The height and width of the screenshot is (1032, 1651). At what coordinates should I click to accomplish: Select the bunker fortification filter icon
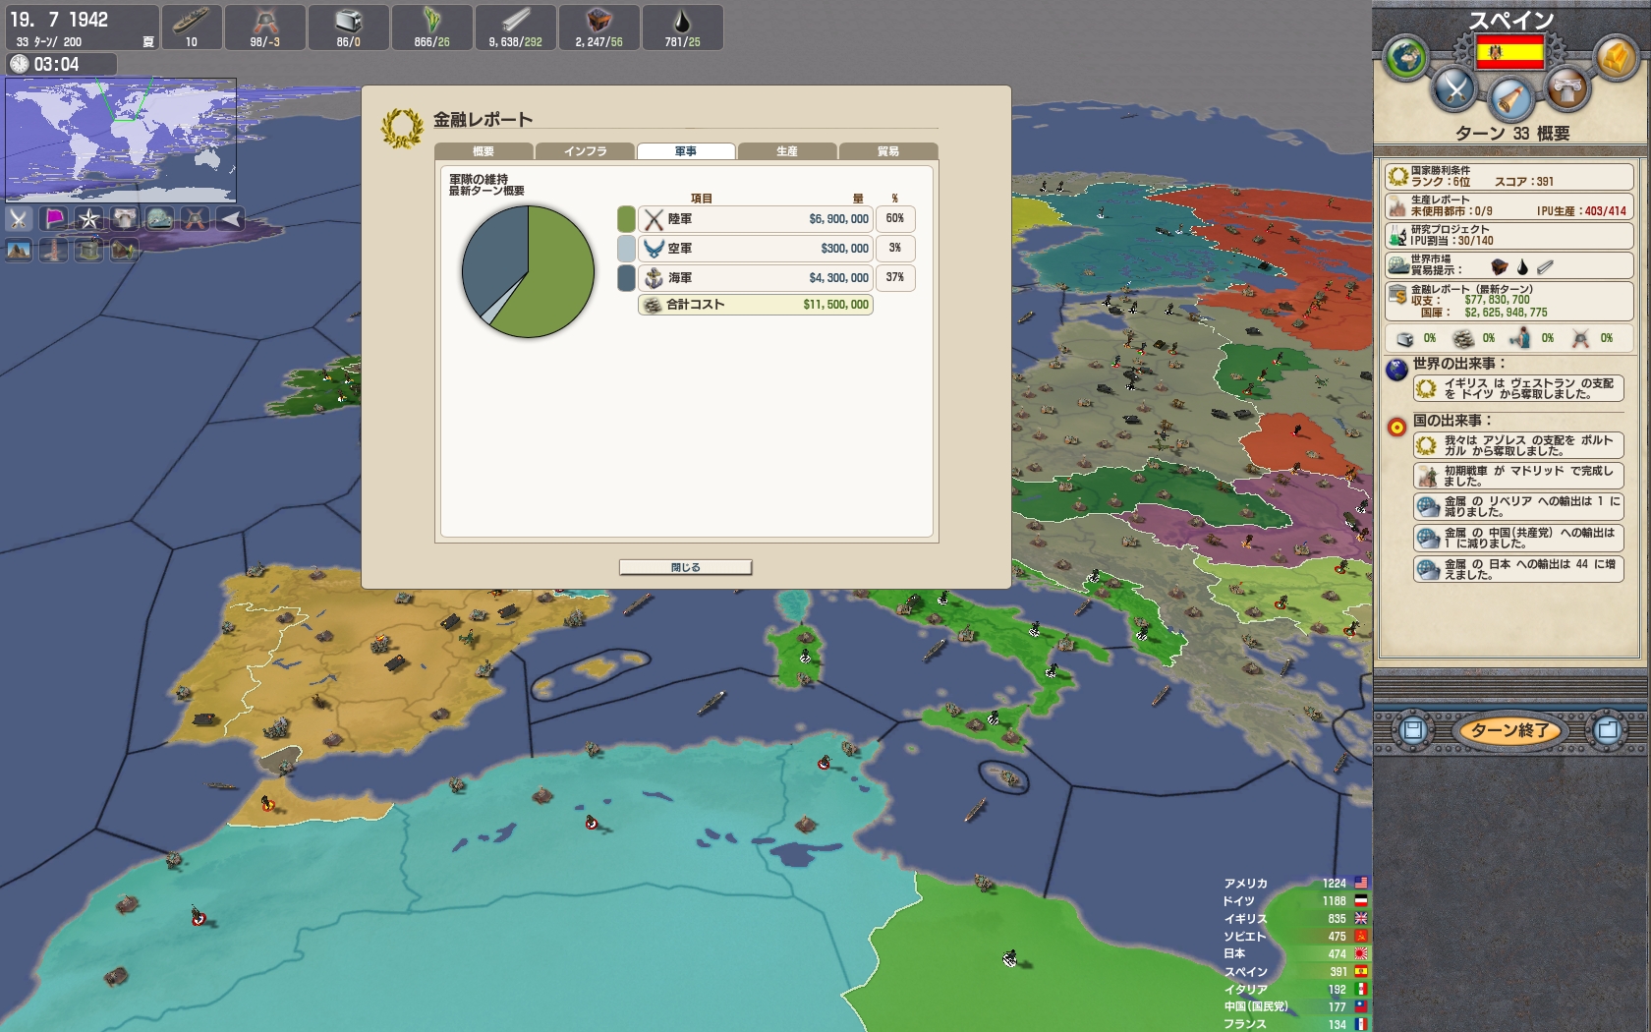click(89, 250)
